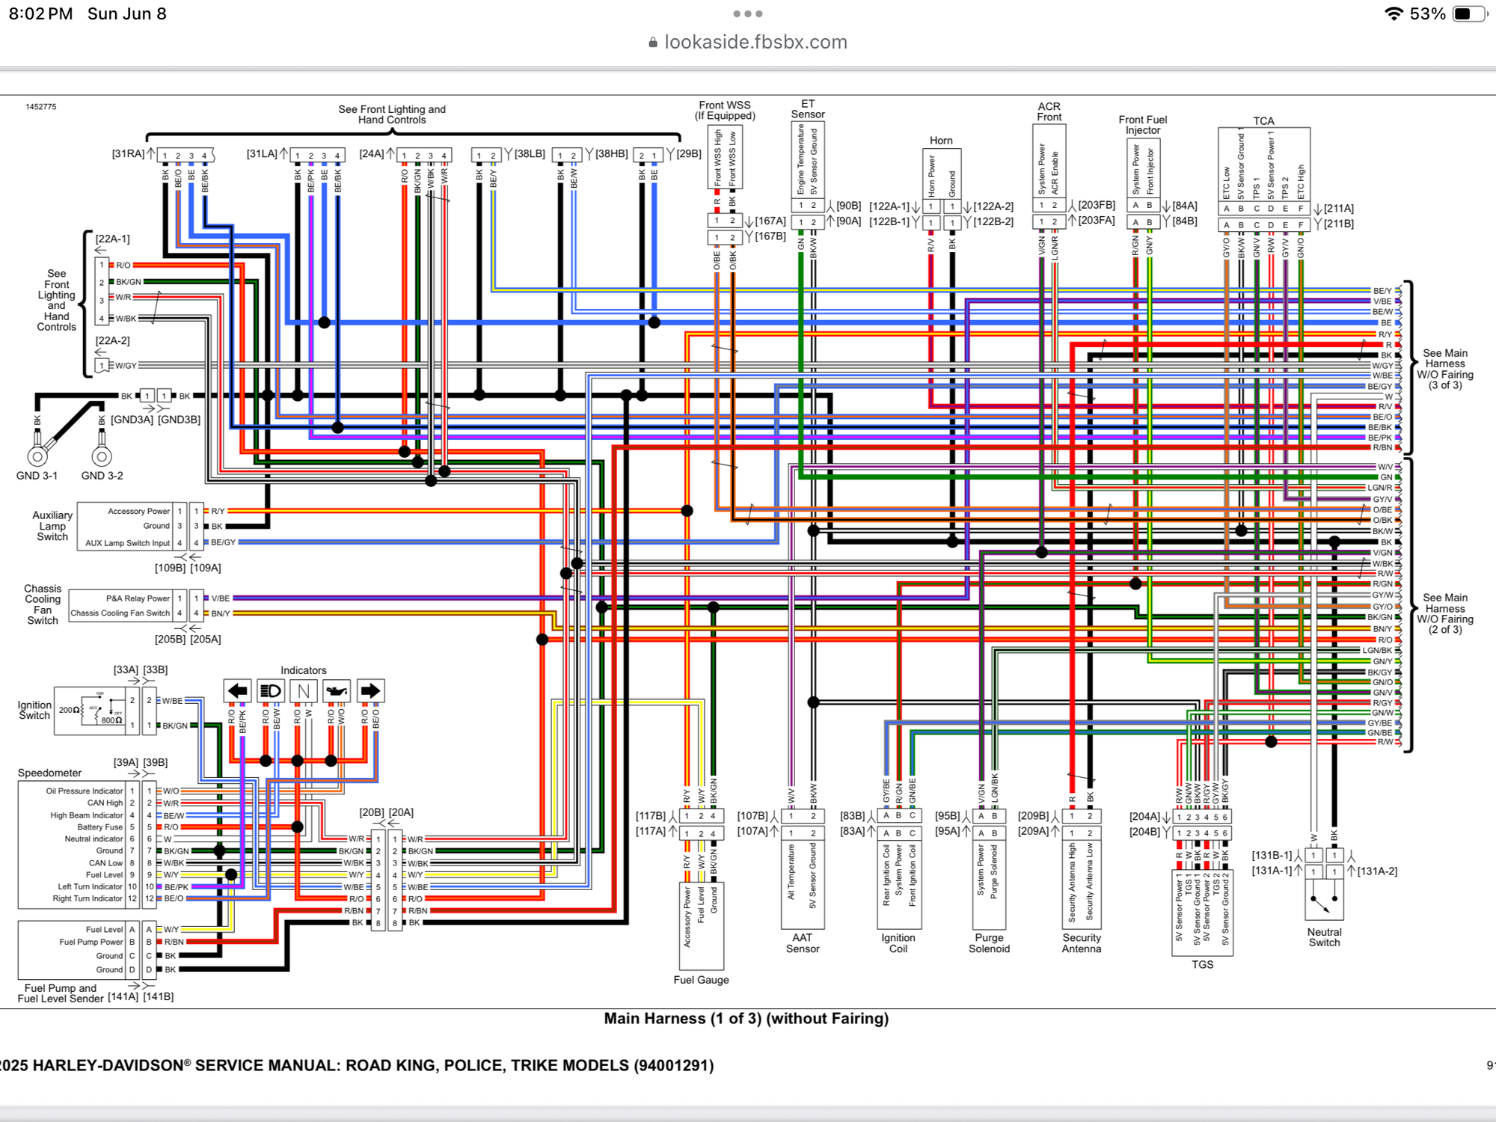The width and height of the screenshot is (1496, 1122).
Task: Click the Fuel Gauge connector block
Action: coord(701,926)
